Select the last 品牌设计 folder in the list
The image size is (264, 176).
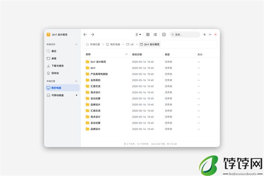pos(150,129)
